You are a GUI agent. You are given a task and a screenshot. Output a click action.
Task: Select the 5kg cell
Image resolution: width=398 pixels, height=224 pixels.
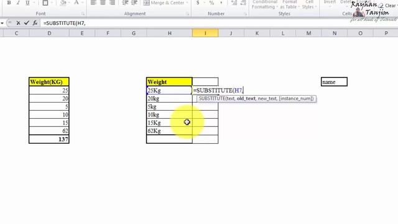[169, 106]
